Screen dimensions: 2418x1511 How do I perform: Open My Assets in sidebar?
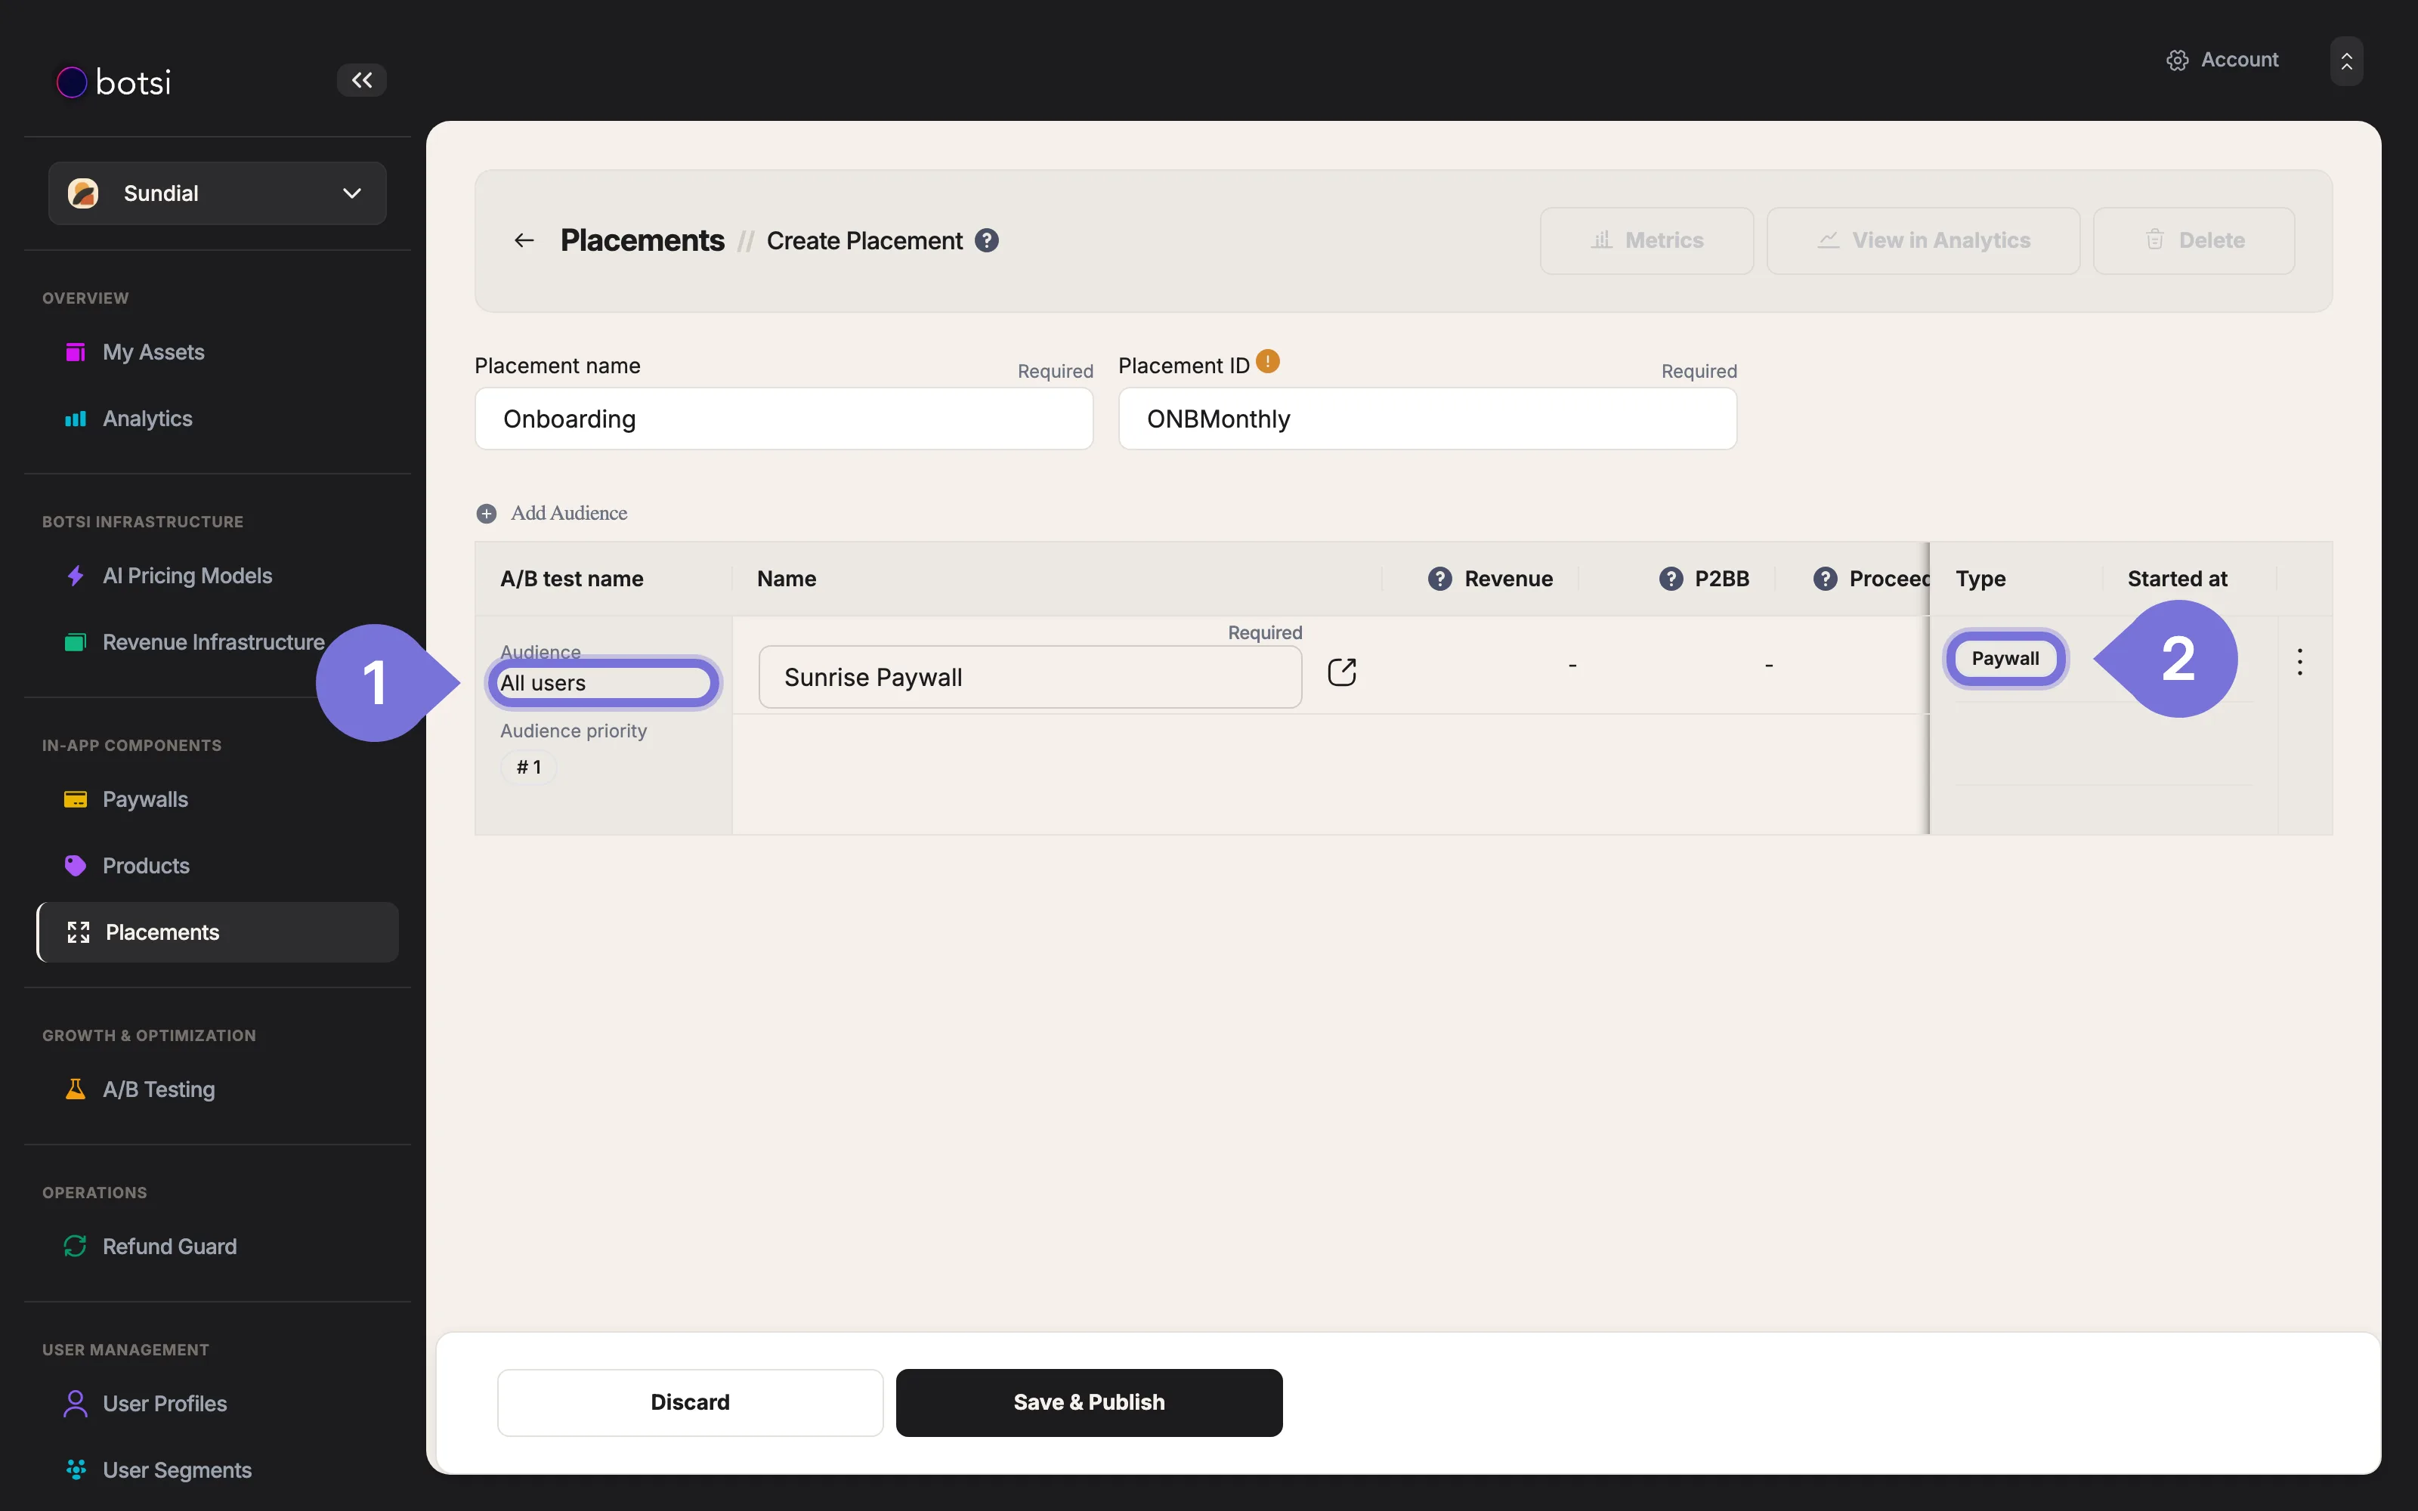click(x=153, y=352)
